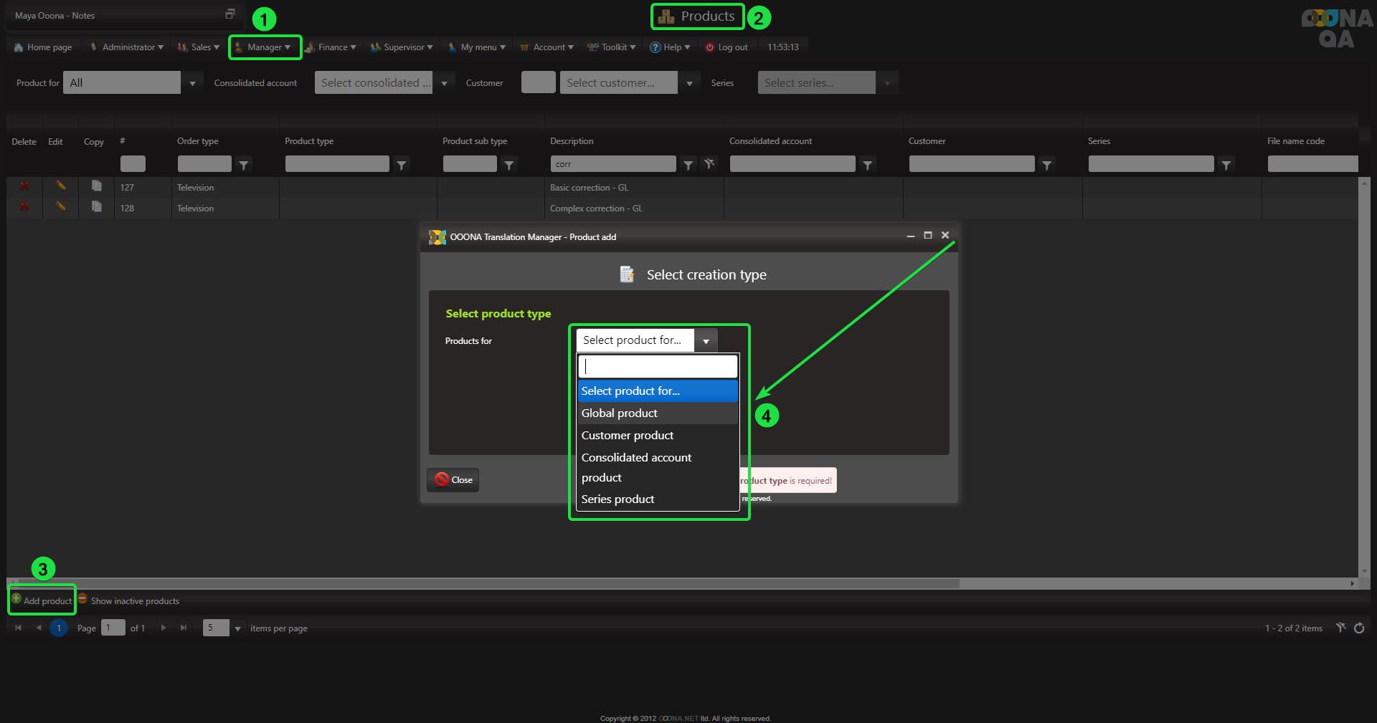Viewport: 1377px width, 723px height.
Task: Copy product 127 using copy icon
Action: pos(96,186)
